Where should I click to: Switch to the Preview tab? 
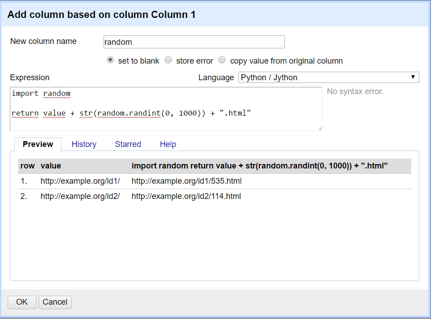tap(38, 144)
